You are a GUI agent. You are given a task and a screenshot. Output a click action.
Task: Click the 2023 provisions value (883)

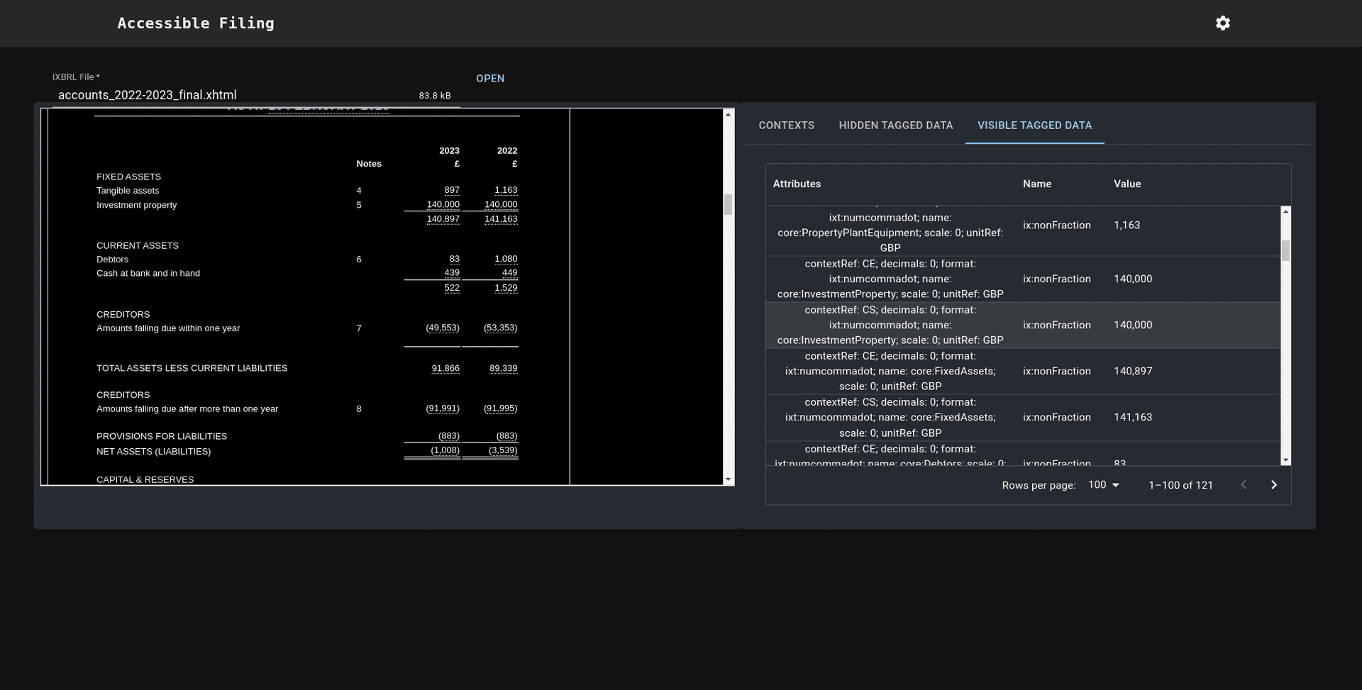[x=449, y=436]
